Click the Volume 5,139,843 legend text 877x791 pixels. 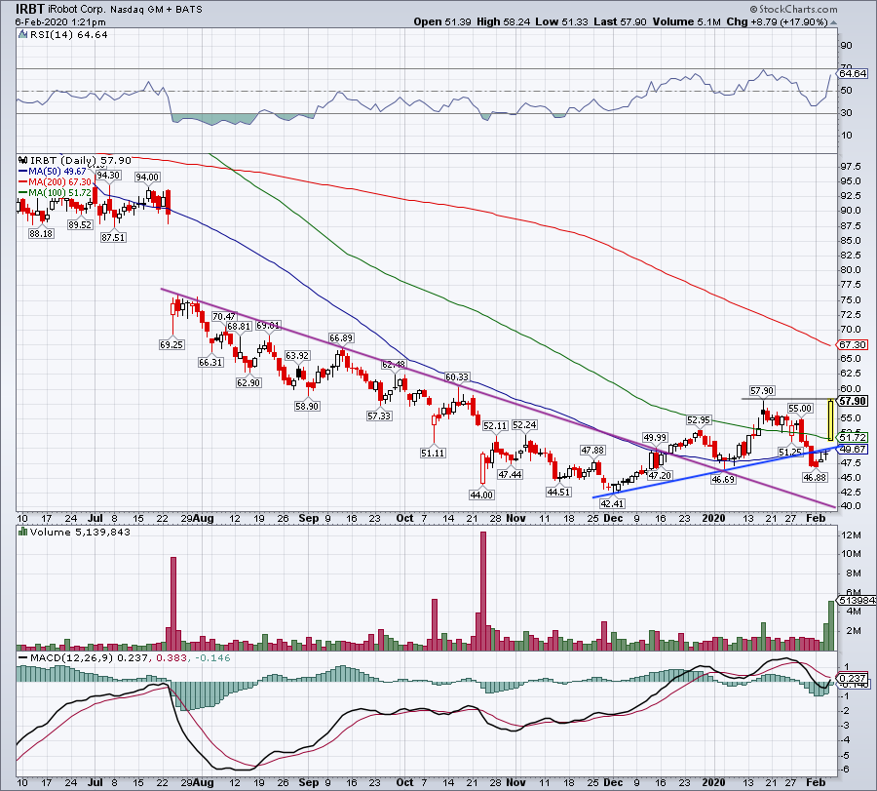(x=80, y=532)
